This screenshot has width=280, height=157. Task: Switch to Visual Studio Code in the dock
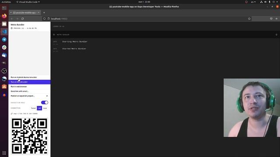[4, 32]
